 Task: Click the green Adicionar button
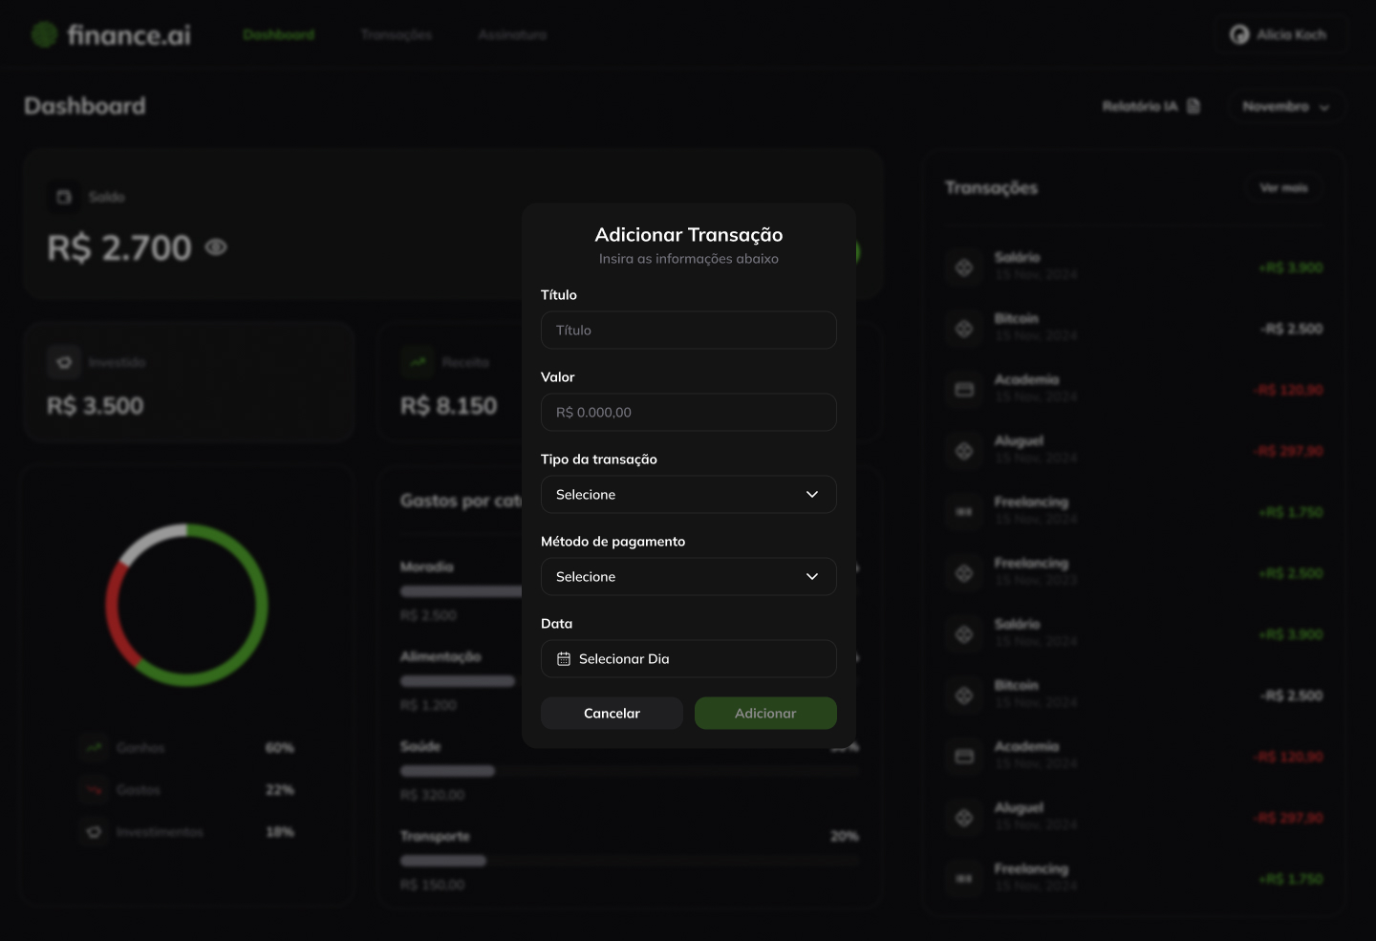click(x=765, y=713)
